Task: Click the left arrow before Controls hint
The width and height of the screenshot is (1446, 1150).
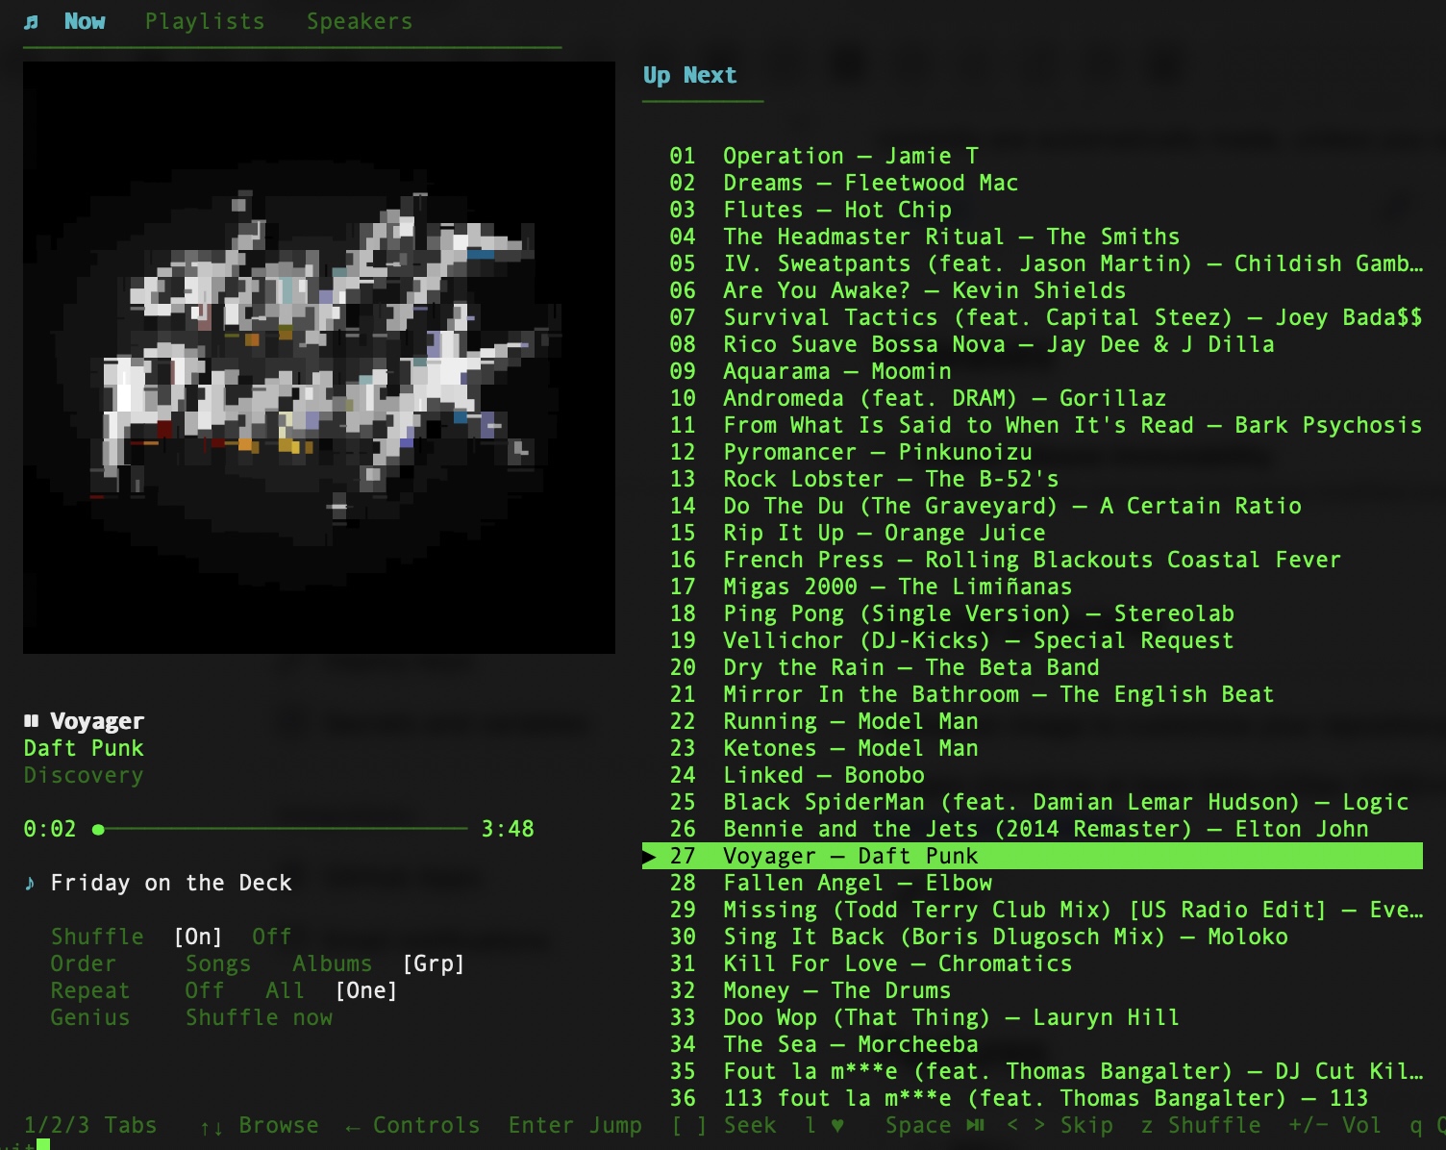Action: pos(353,1126)
